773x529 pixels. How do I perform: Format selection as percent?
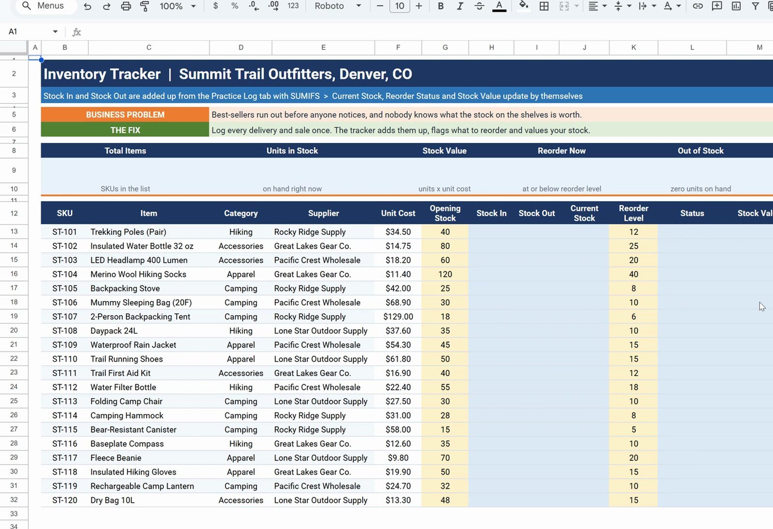(x=235, y=6)
